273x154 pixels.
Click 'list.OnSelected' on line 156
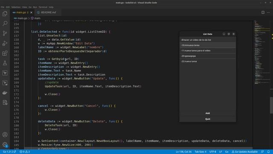(44, 32)
